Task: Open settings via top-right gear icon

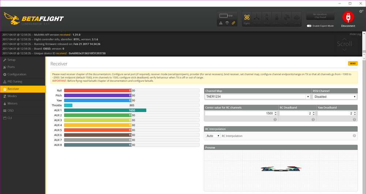Action: point(361,11)
